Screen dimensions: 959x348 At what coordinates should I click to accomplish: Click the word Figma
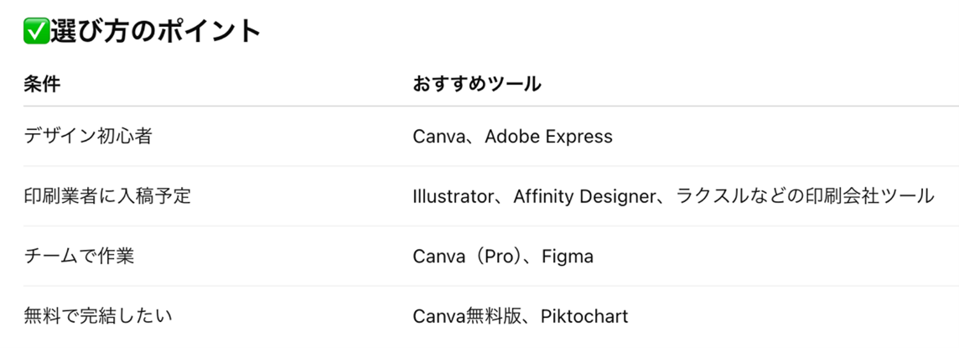[x=567, y=256]
